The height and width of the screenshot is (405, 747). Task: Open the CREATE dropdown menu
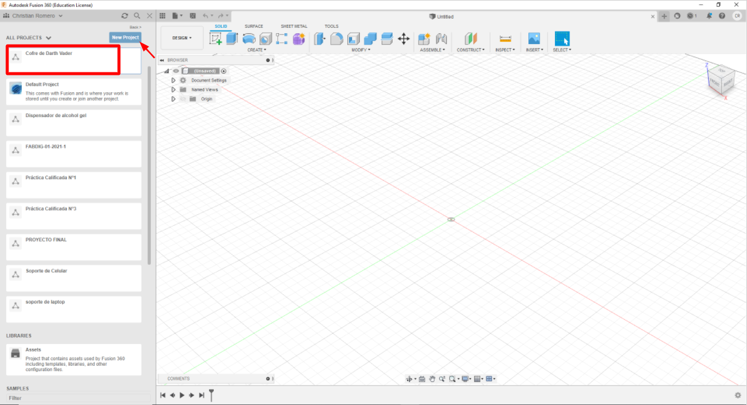click(257, 50)
